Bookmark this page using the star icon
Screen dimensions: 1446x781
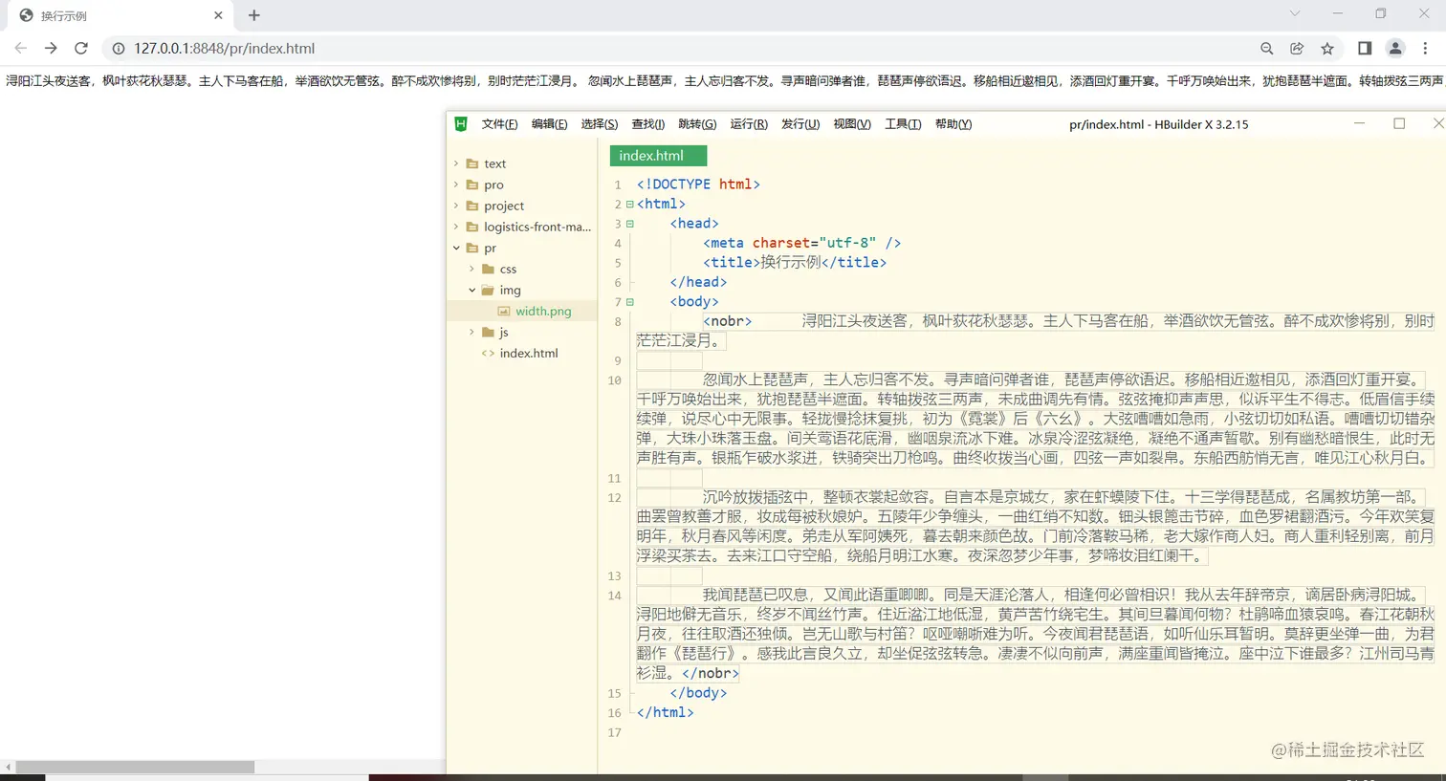point(1329,49)
